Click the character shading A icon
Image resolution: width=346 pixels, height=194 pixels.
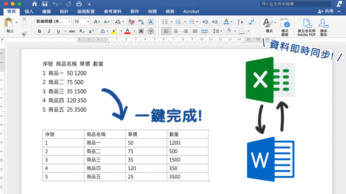141,31
